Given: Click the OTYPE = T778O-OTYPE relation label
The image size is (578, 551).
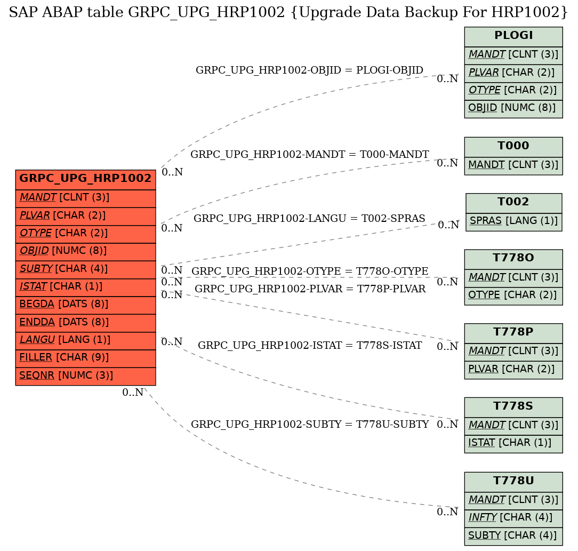Looking at the screenshot, I should coord(310,271).
